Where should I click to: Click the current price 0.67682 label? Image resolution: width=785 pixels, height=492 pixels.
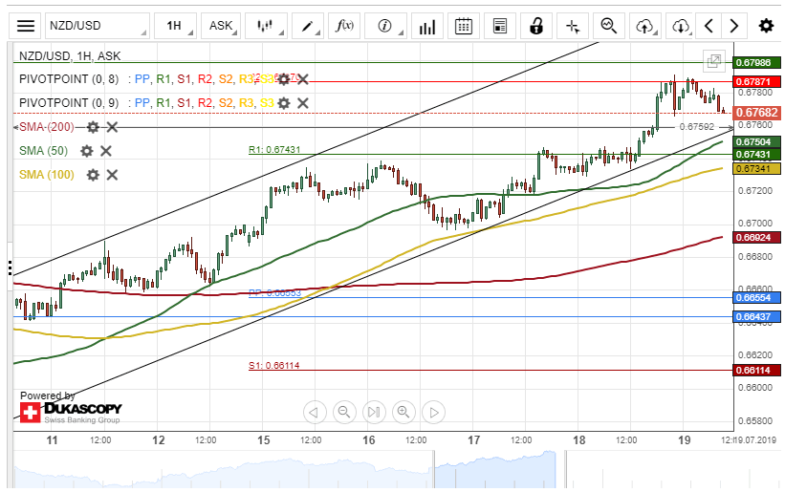coord(756,113)
